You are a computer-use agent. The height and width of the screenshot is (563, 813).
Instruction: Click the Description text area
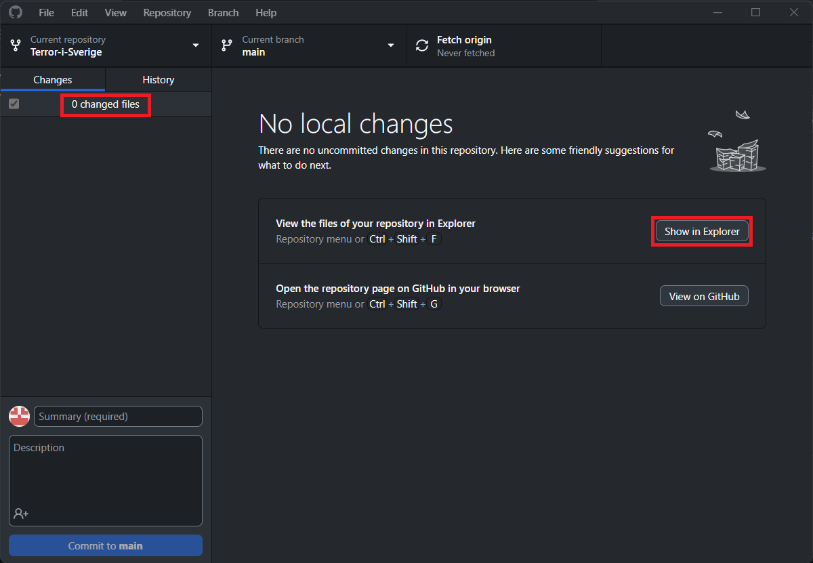click(x=106, y=480)
